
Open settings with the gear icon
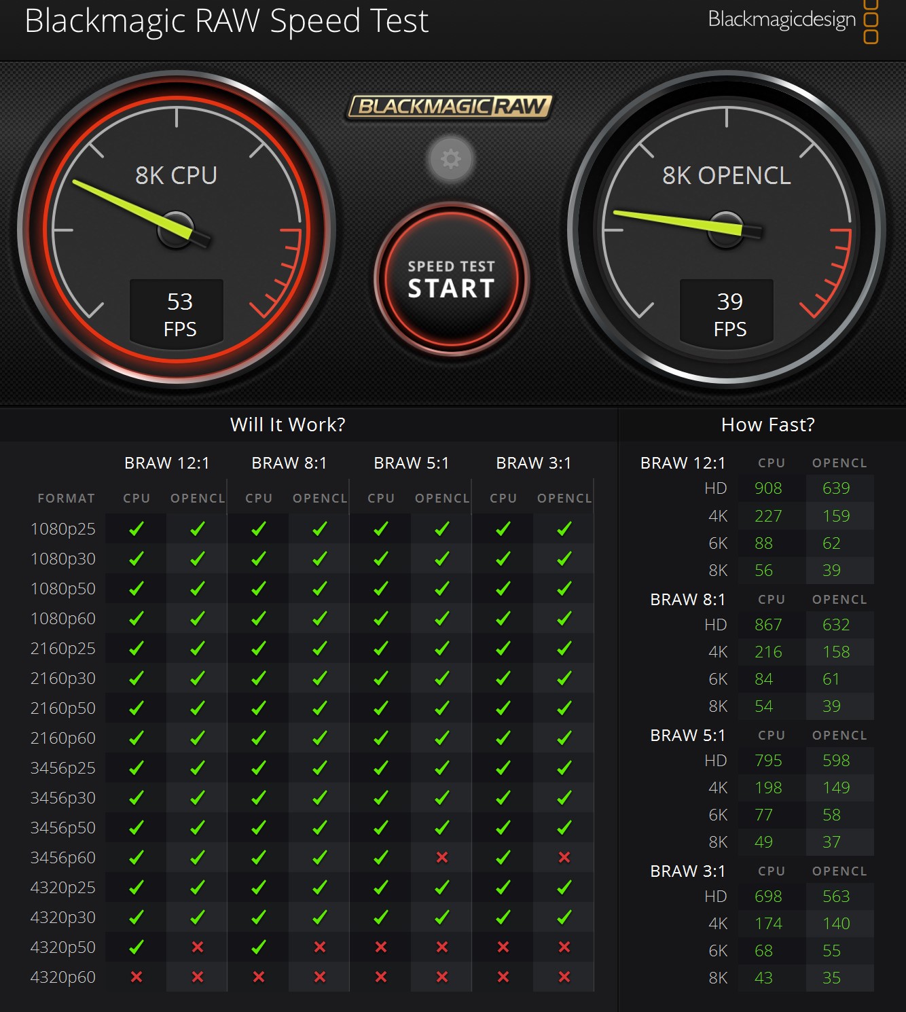click(x=450, y=159)
